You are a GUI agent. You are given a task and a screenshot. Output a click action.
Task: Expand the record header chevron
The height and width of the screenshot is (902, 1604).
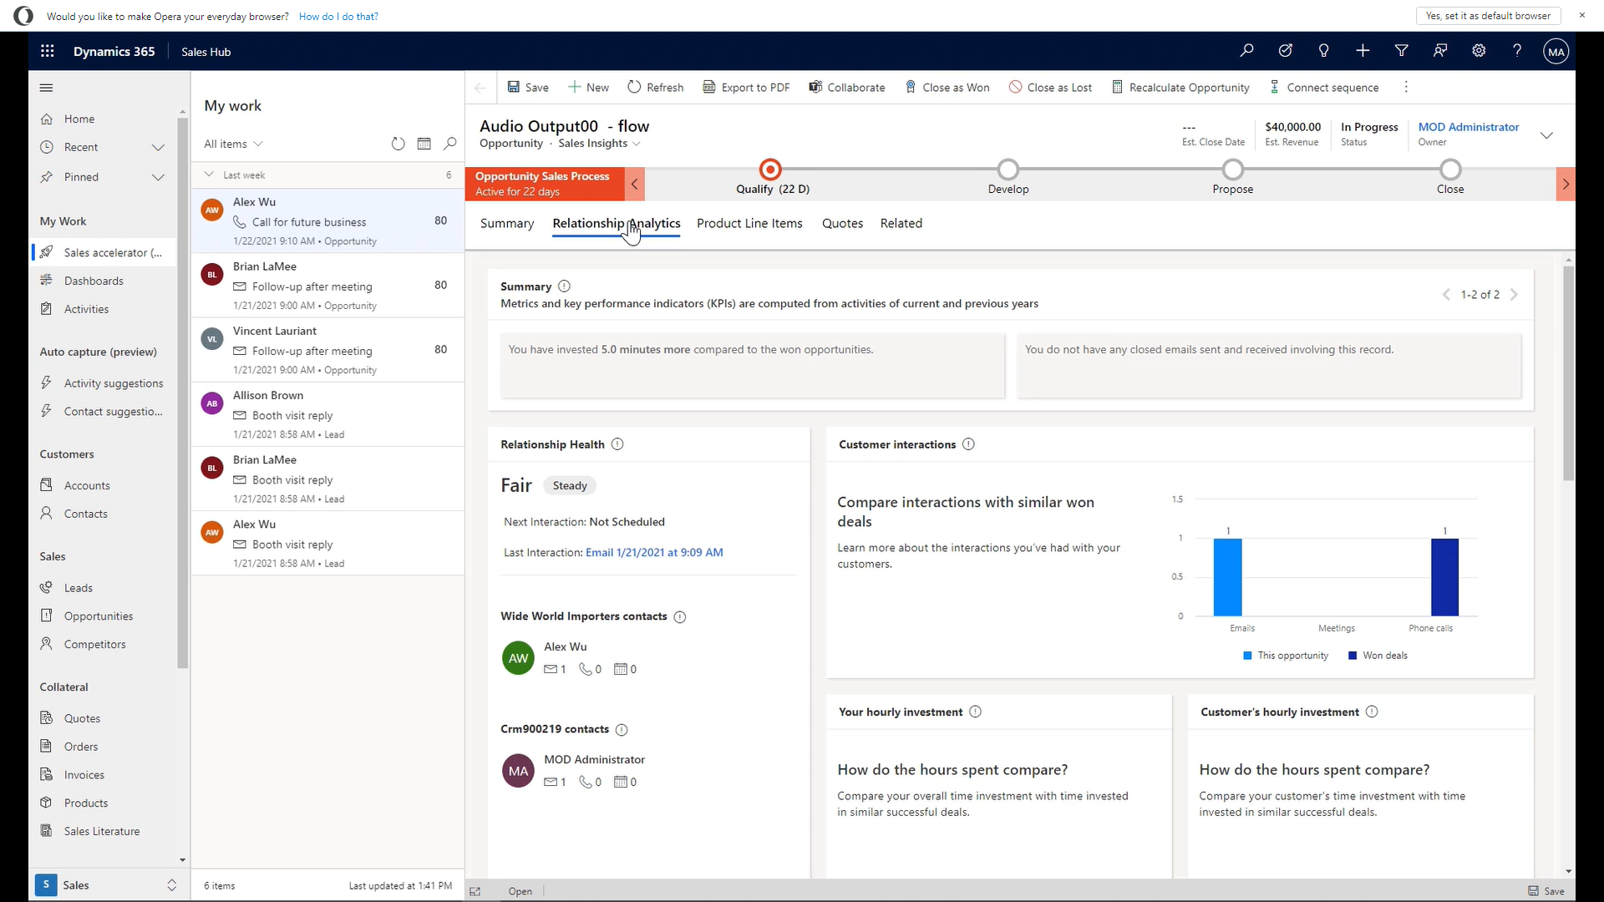(1546, 135)
